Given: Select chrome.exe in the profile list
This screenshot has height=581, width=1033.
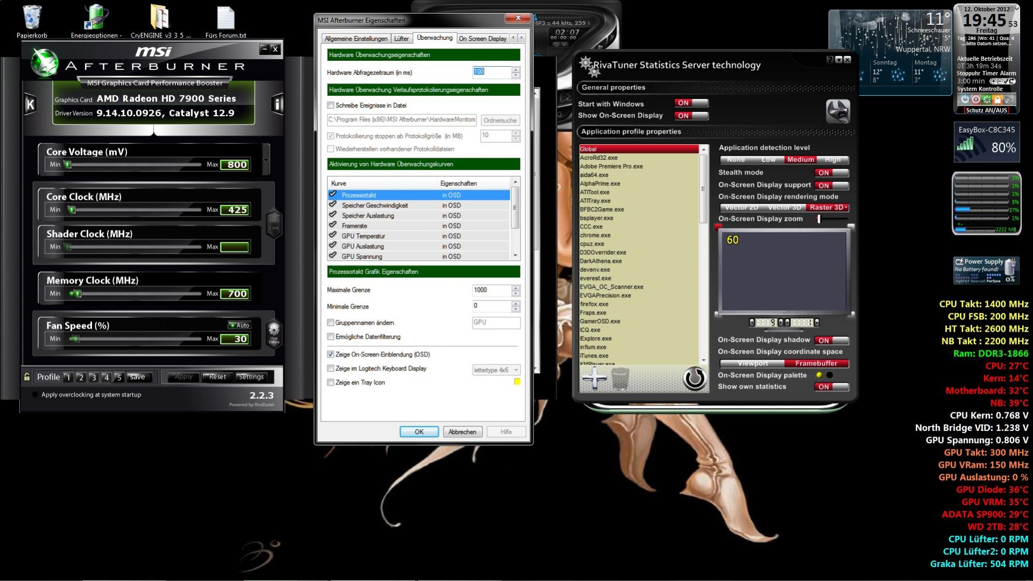Looking at the screenshot, I should coord(639,235).
